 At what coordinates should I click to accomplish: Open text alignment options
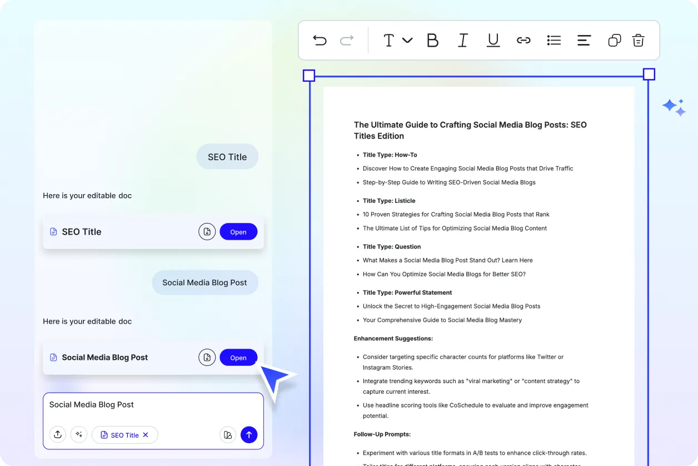point(584,39)
